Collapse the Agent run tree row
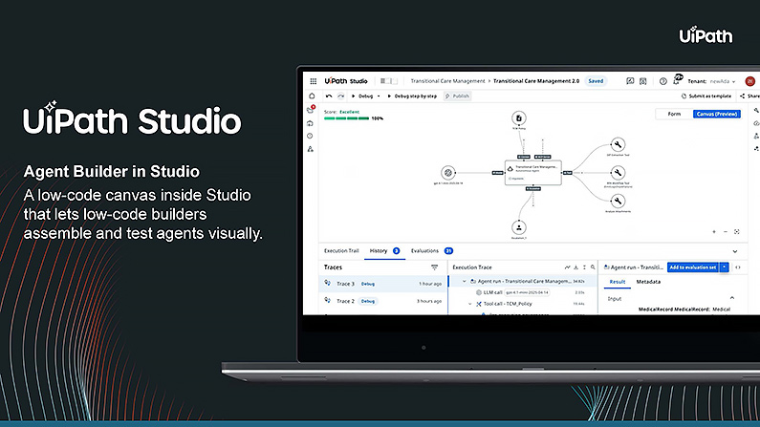The height and width of the screenshot is (427, 760). click(465, 281)
